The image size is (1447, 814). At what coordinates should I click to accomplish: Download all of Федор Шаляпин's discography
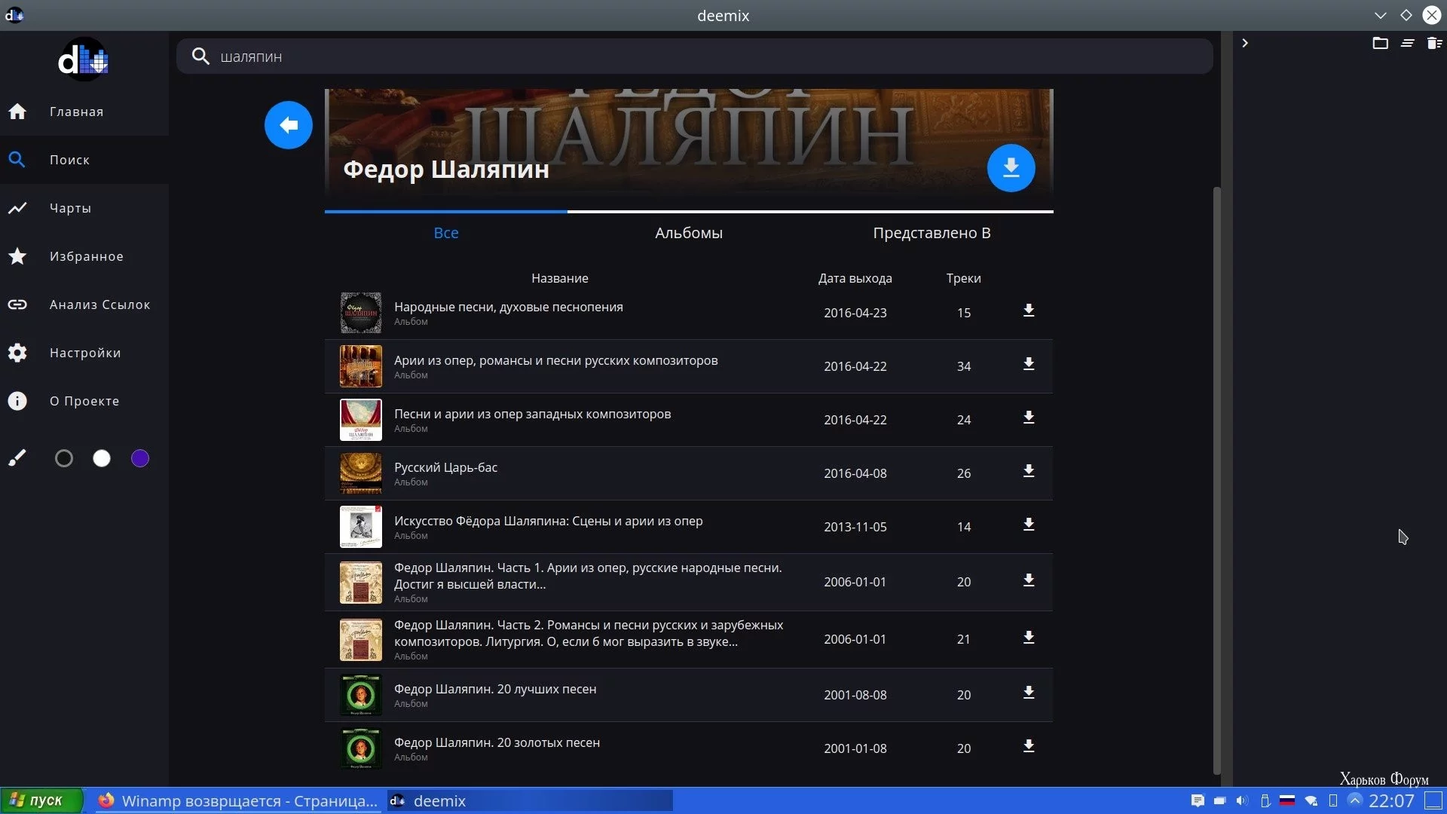(x=1011, y=168)
